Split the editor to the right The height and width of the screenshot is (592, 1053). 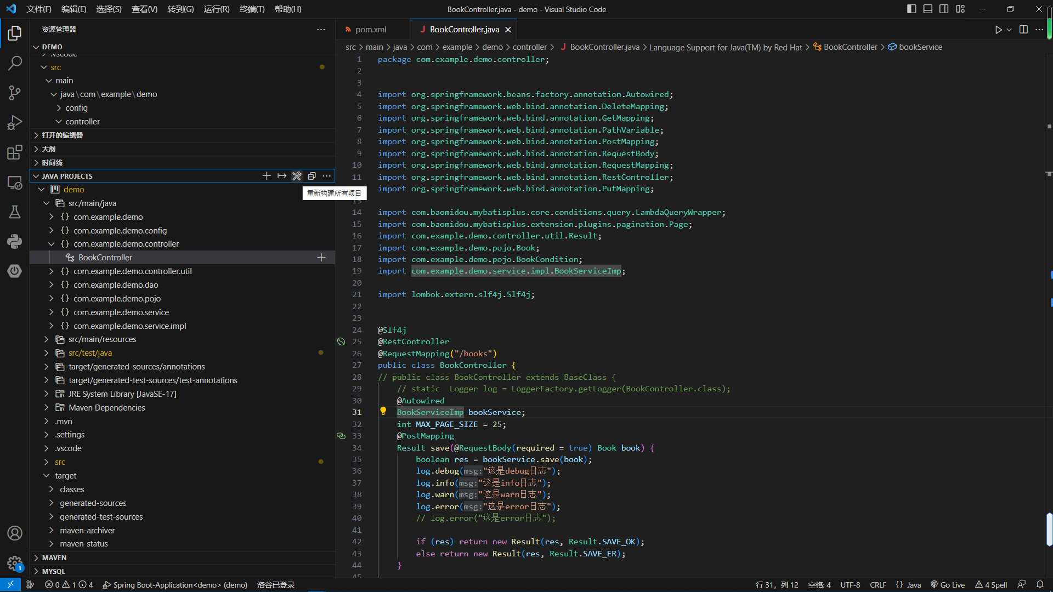(1023, 30)
